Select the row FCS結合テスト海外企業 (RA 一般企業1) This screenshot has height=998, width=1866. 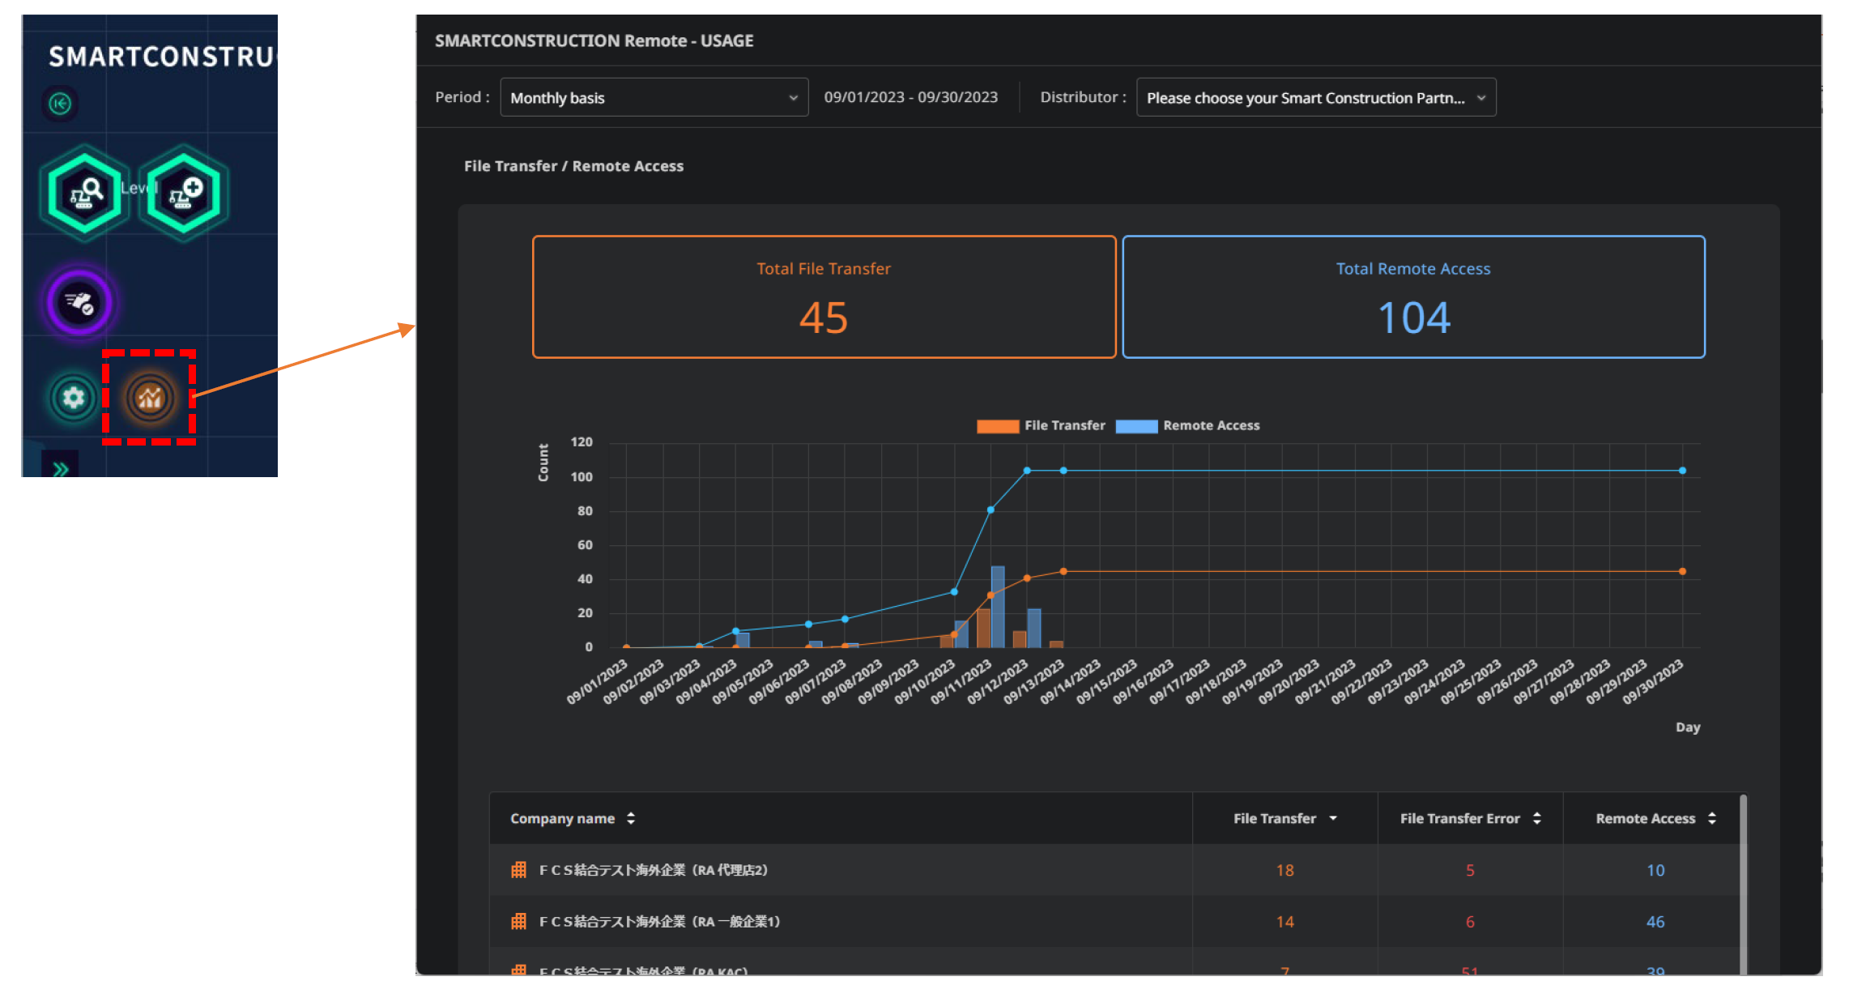[1116, 922]
